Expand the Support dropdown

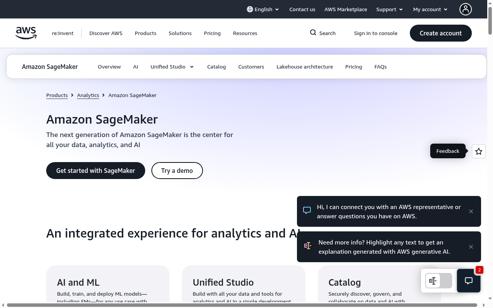pyautogui.click(x=389, y=9)
